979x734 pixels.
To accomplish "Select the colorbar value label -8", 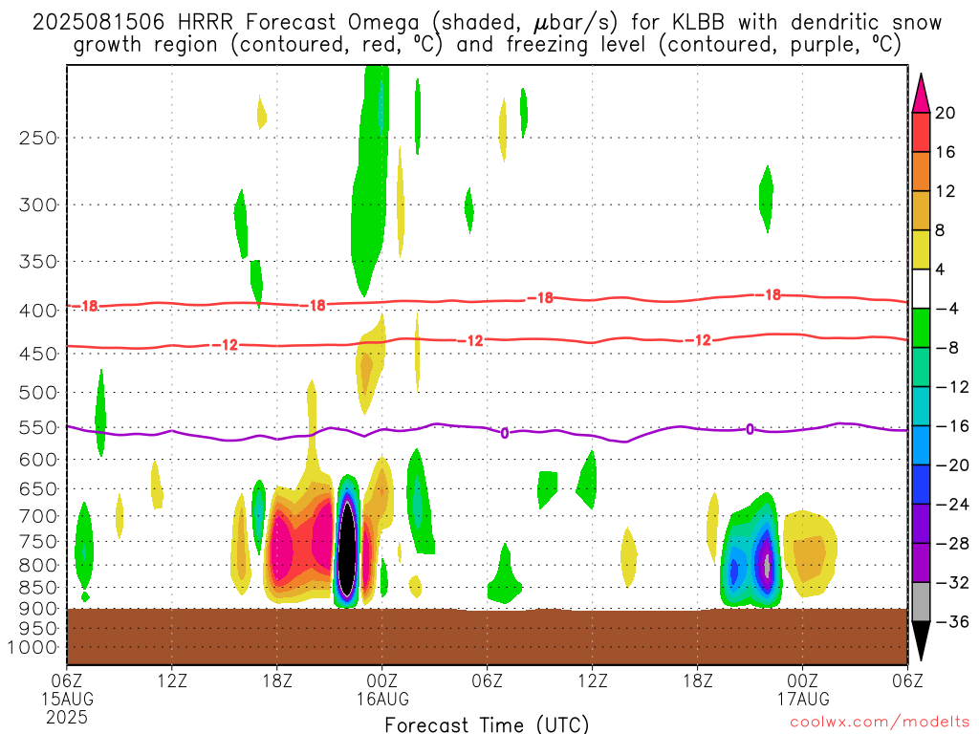I will 947,348.
